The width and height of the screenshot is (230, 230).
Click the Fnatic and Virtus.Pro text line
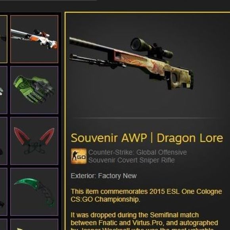(x=144, y=223)
